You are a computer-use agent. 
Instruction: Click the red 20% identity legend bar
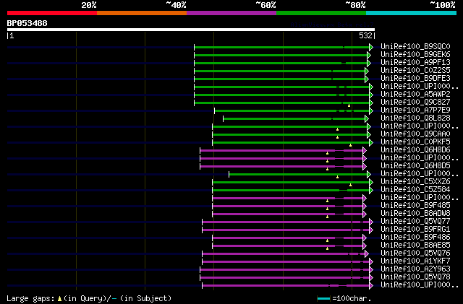(x=52, y=13)
